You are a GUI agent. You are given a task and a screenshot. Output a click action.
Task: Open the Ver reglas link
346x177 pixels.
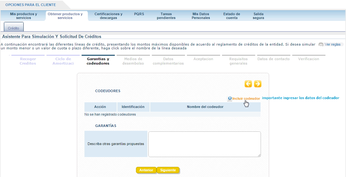point(332,45)
